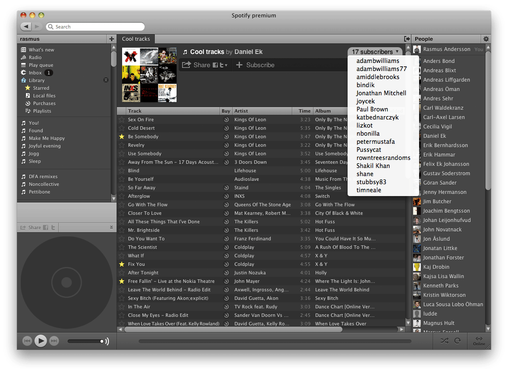Screen dimensions: 508x373
Task: Sort the track list by Time column
Action: 303,111
